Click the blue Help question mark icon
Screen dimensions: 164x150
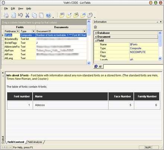point(48,15)
